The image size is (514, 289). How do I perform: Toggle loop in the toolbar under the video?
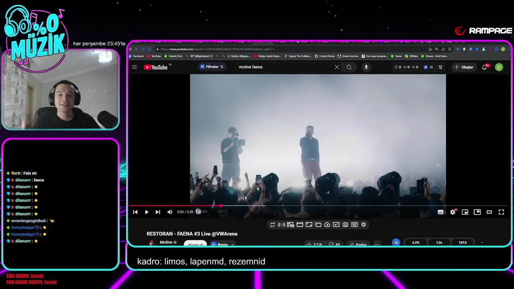pyautogui.click(x=272, y=224)
